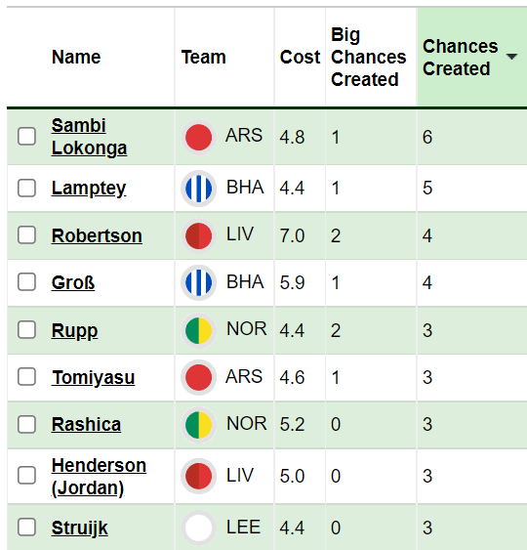Select the checkbox for Tomiyasu
Image resolution: width=527 pixels, height=550 pixels.
(26, 377)
